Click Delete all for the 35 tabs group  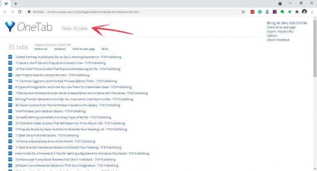click(60, 49)
